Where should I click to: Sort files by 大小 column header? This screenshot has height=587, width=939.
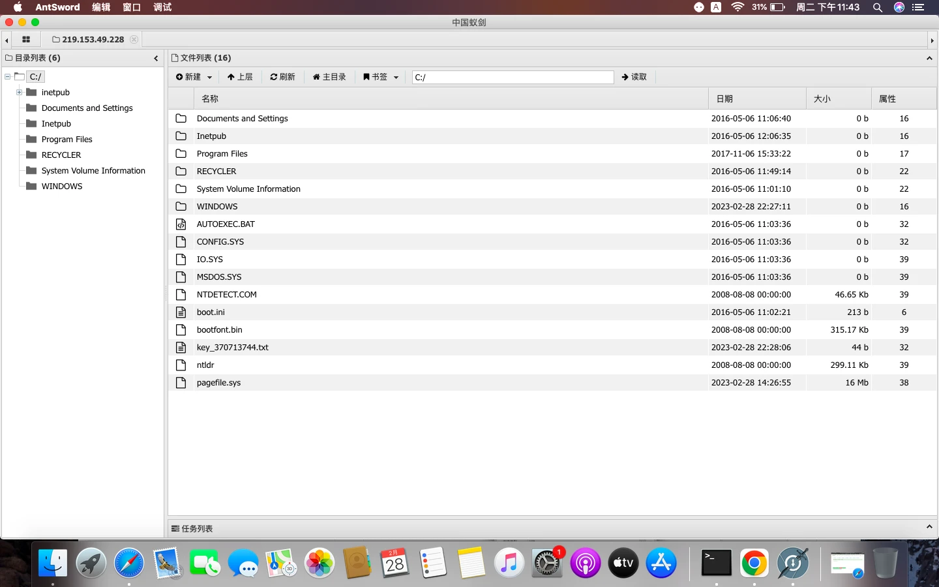(839, 98)
